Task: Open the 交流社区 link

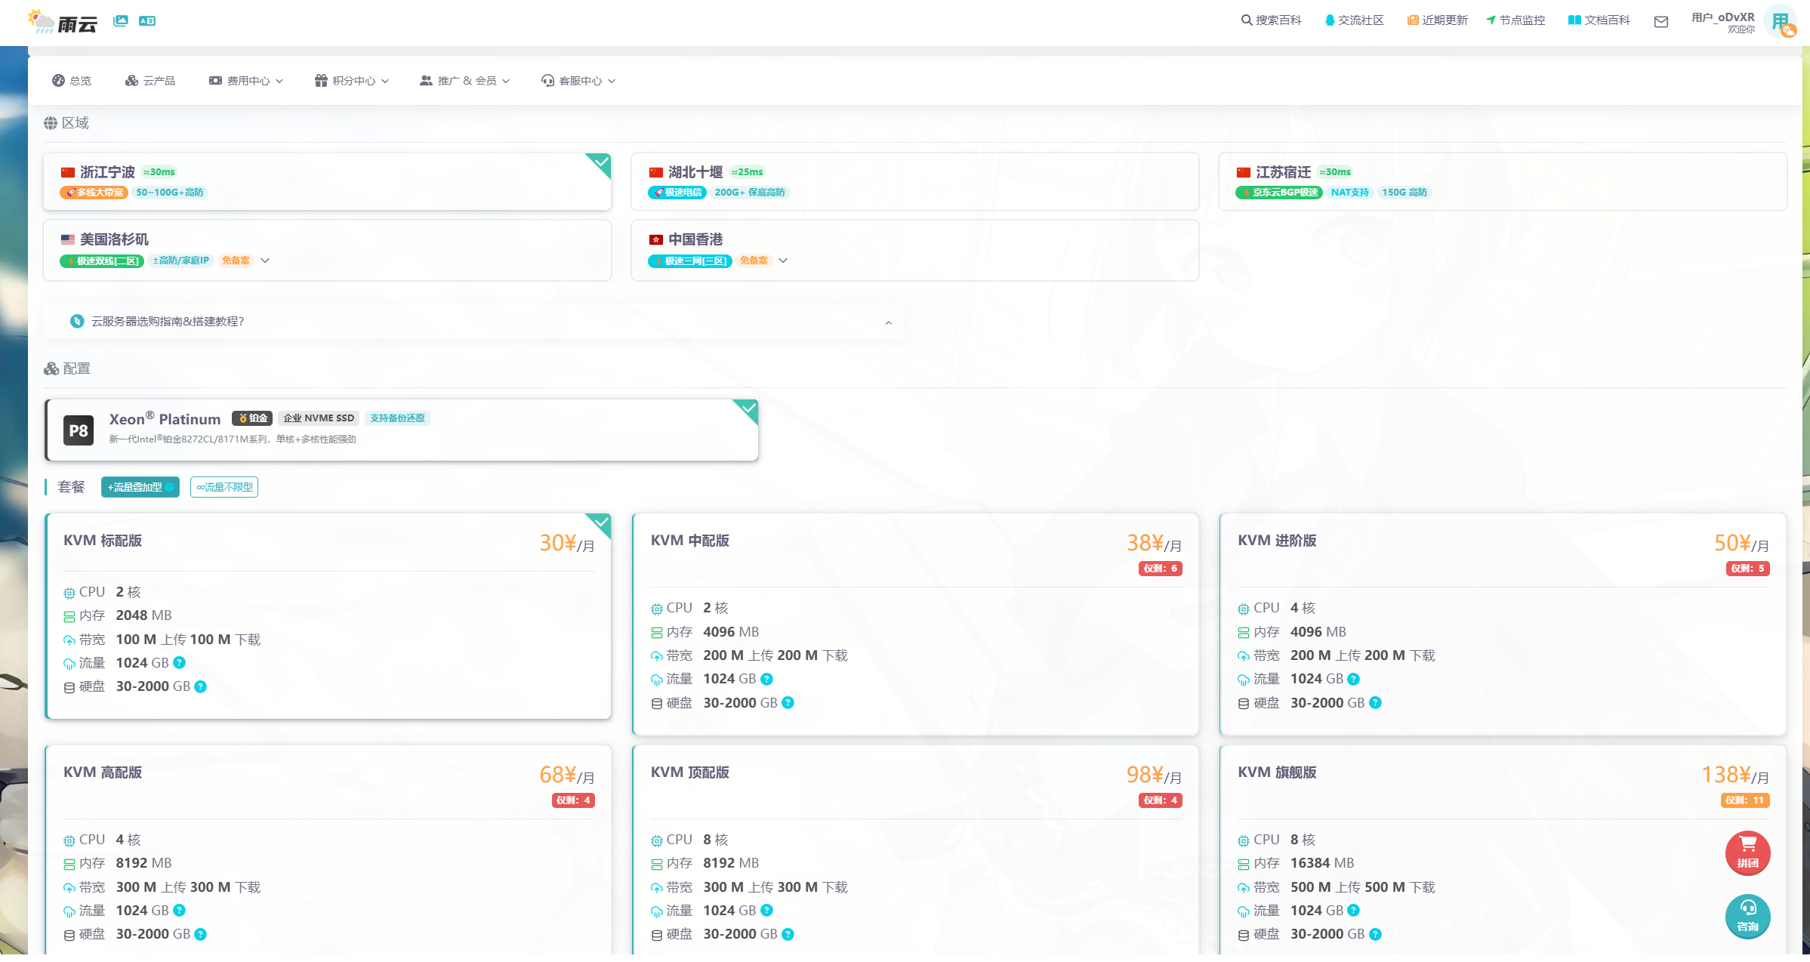Action: (1354, 20)
